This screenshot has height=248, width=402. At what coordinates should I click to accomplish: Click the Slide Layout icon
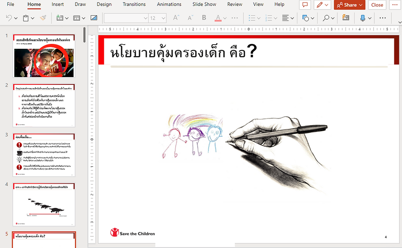[x=77, y=18]
